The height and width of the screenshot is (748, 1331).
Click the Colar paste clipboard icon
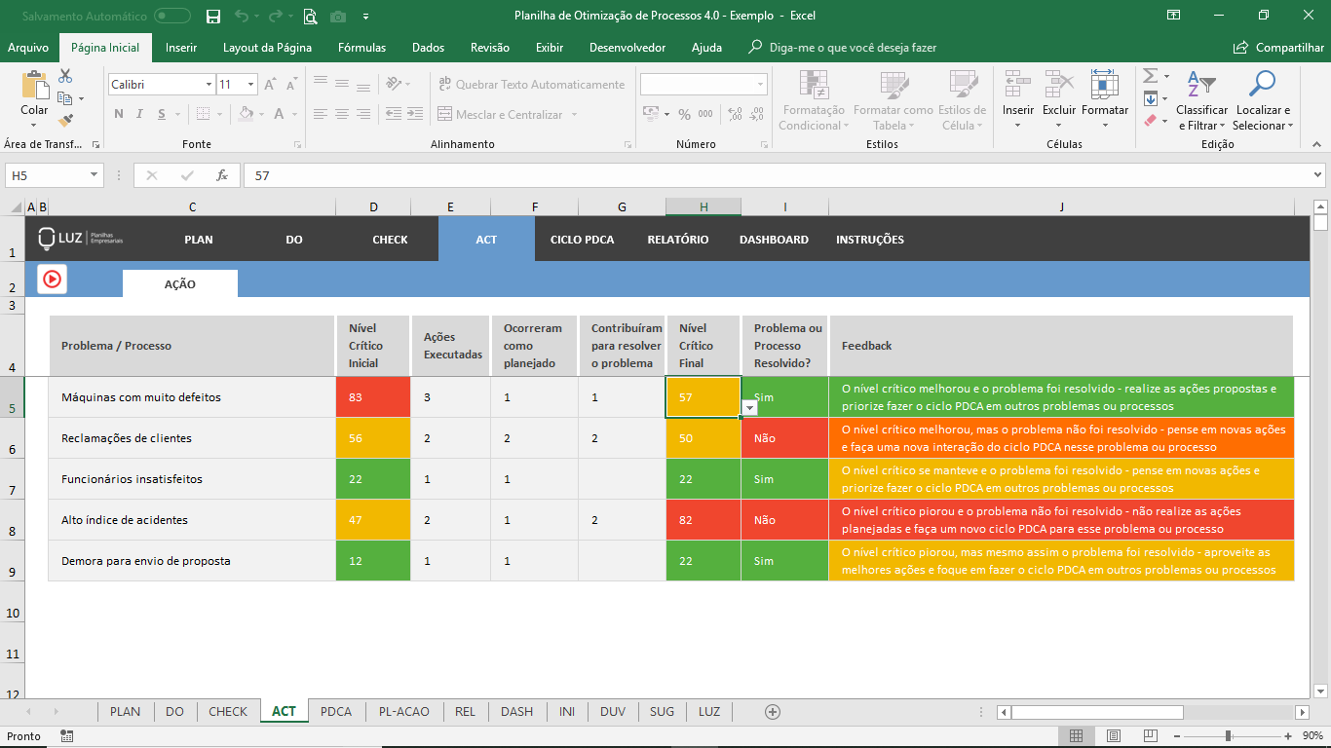click(34, 86)
